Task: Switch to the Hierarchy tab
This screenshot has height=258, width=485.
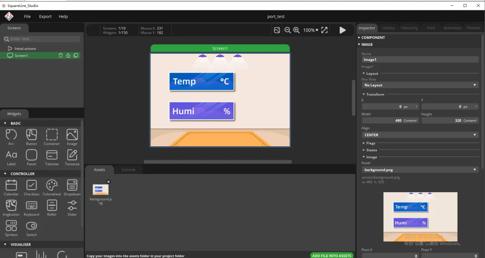Action: [x=409, y=28]
